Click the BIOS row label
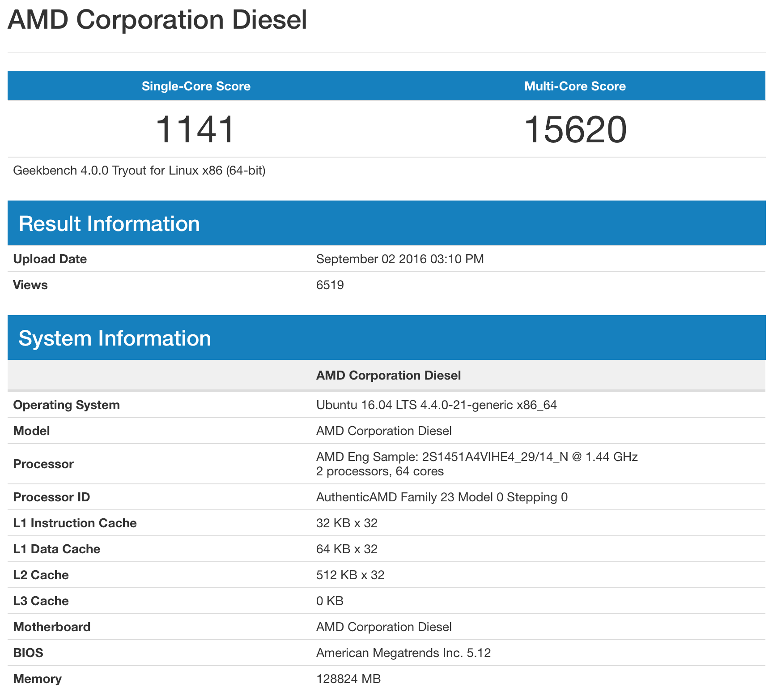Image resolution: width=773 pixels, height=692 pixels. click(28, 653)
